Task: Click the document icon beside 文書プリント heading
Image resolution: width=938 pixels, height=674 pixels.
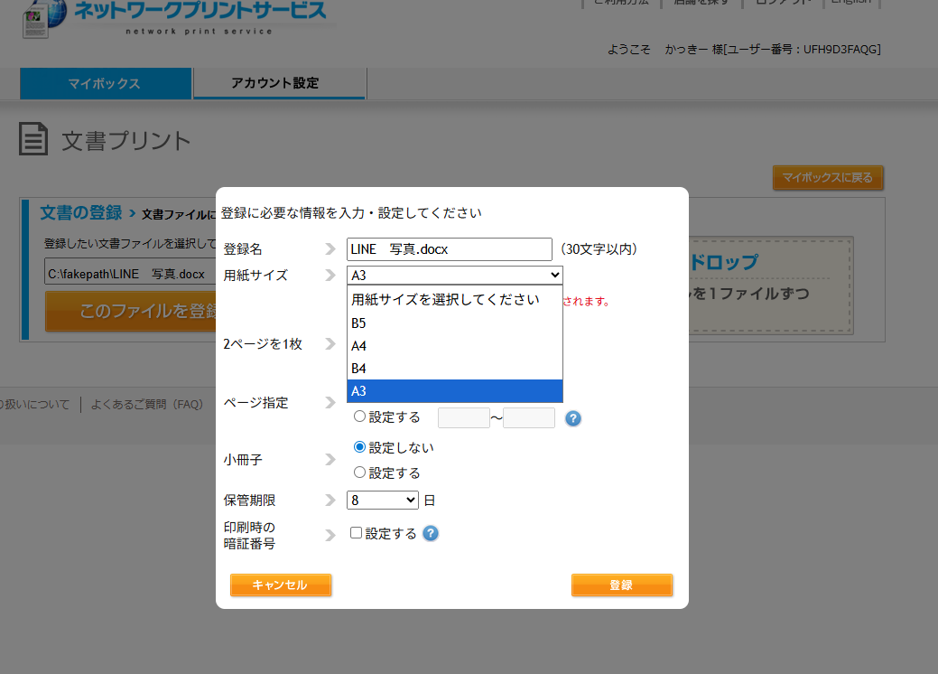Action: coord(33,139)
